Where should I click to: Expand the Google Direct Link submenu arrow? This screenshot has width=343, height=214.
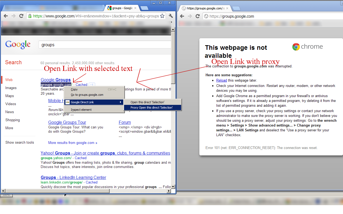(x=121, y=102)
